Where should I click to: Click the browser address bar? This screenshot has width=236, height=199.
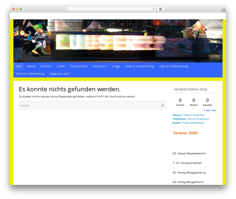(x=112, y=9)
